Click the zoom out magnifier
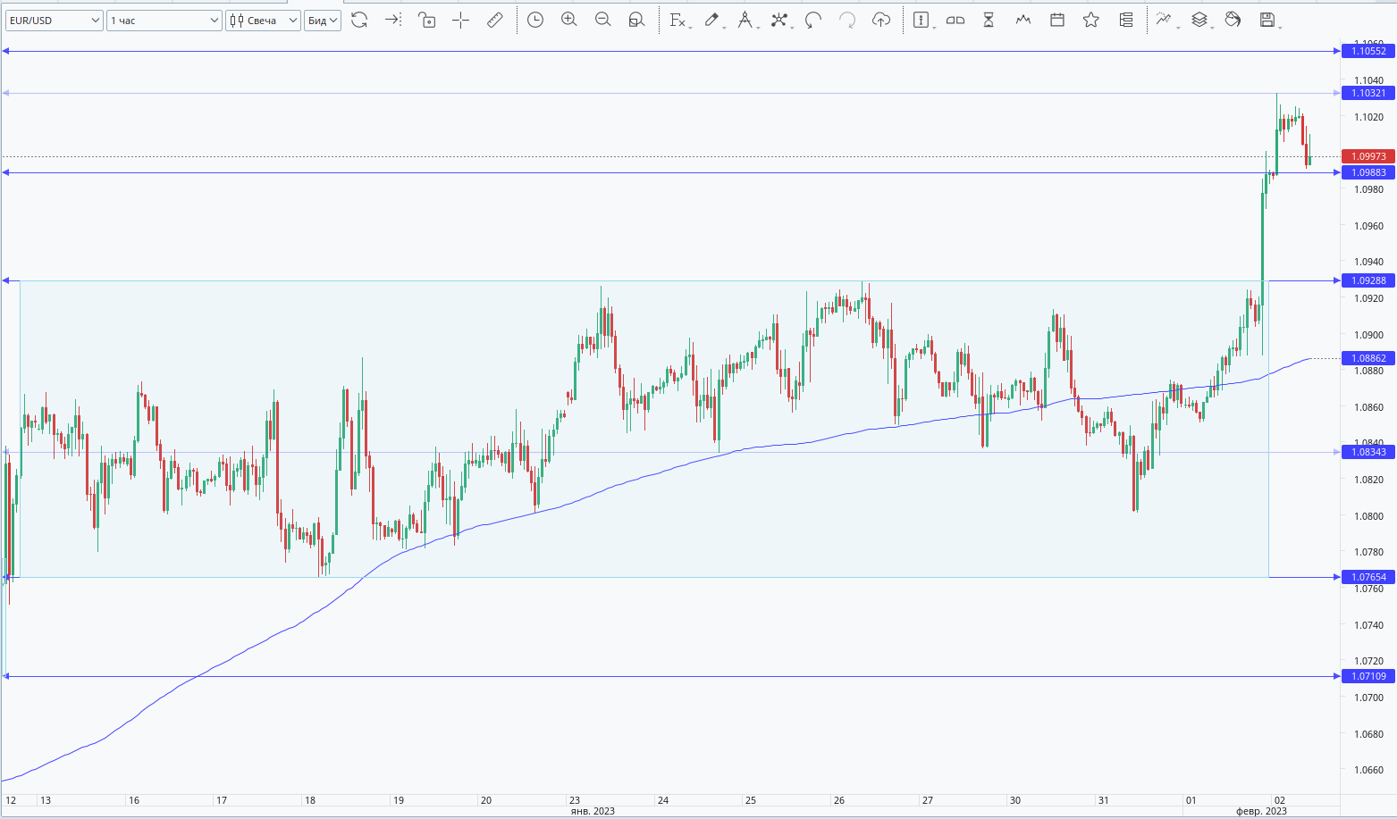 pyautogui.click(x=603, y=20)
